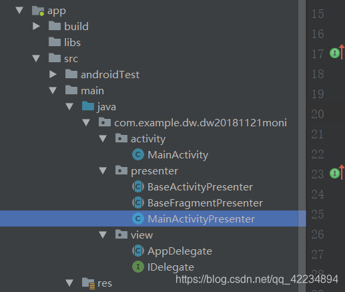Click the AppDelegate abstract class icon
345x292 pixels.
point(138,251)
